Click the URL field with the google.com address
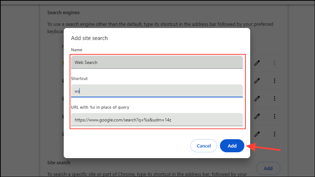 tap(157, 119)
